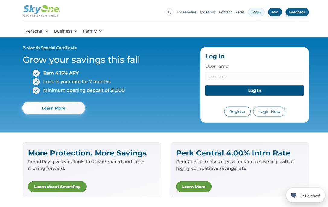
Task: View the Rates page
Action: 240,12
